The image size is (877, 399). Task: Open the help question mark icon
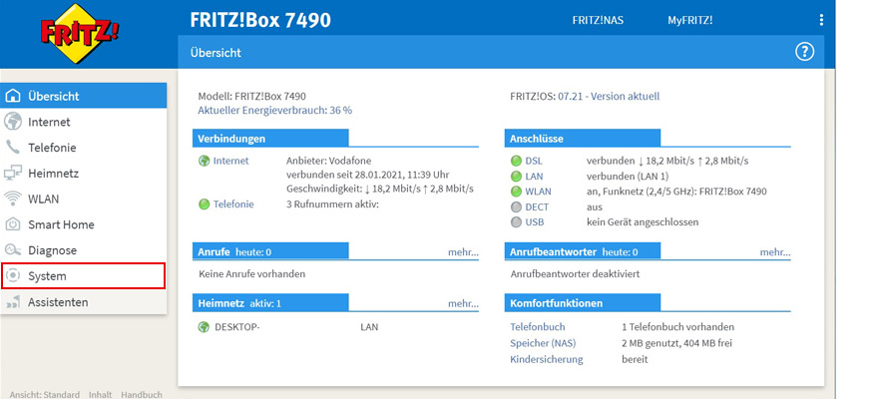pos(804,52)
